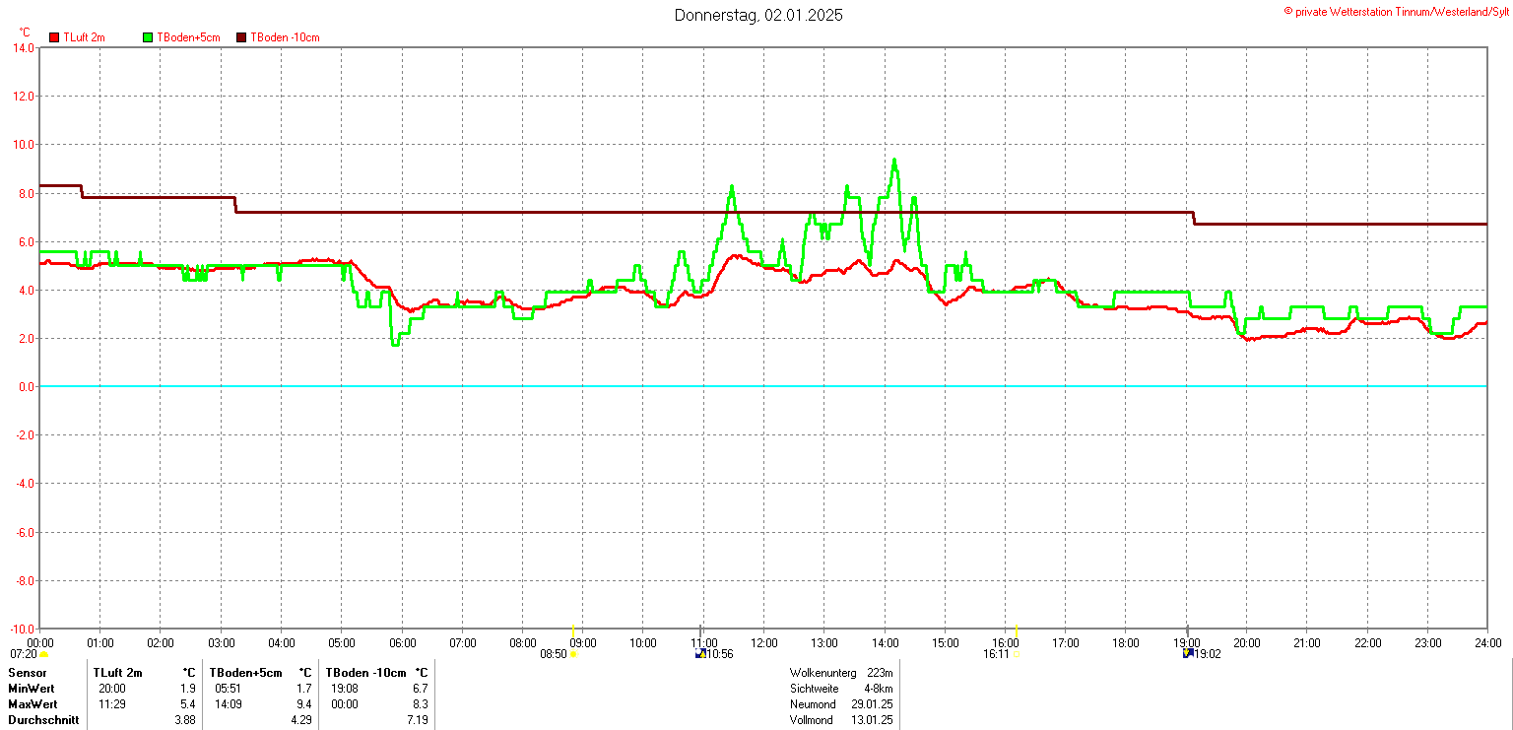Image resolution: width=1513 pixels, height=730 pixels.
Task: Click the red TLuft 2m legend swatch
Action: [x=54, y=37]
